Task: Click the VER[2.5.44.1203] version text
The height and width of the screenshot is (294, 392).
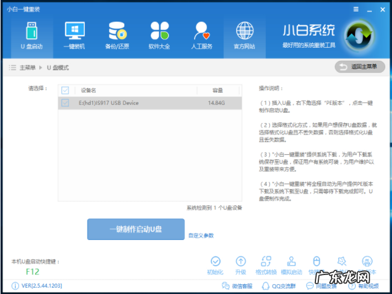Action: (42, 285)
